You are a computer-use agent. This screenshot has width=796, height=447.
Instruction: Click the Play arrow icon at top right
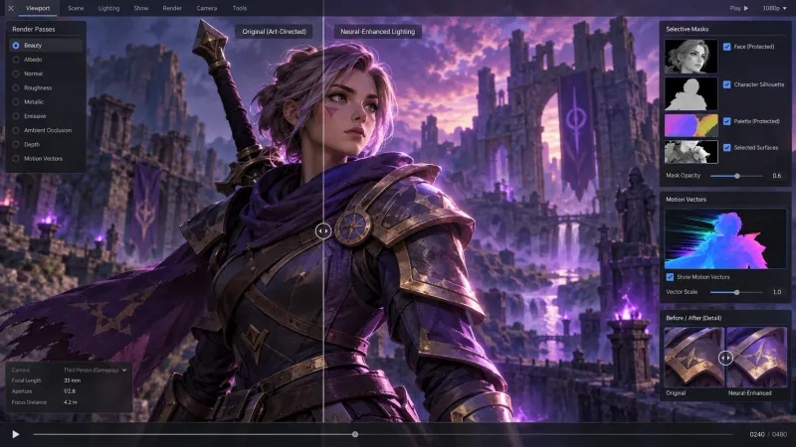(x=745, y=8)
